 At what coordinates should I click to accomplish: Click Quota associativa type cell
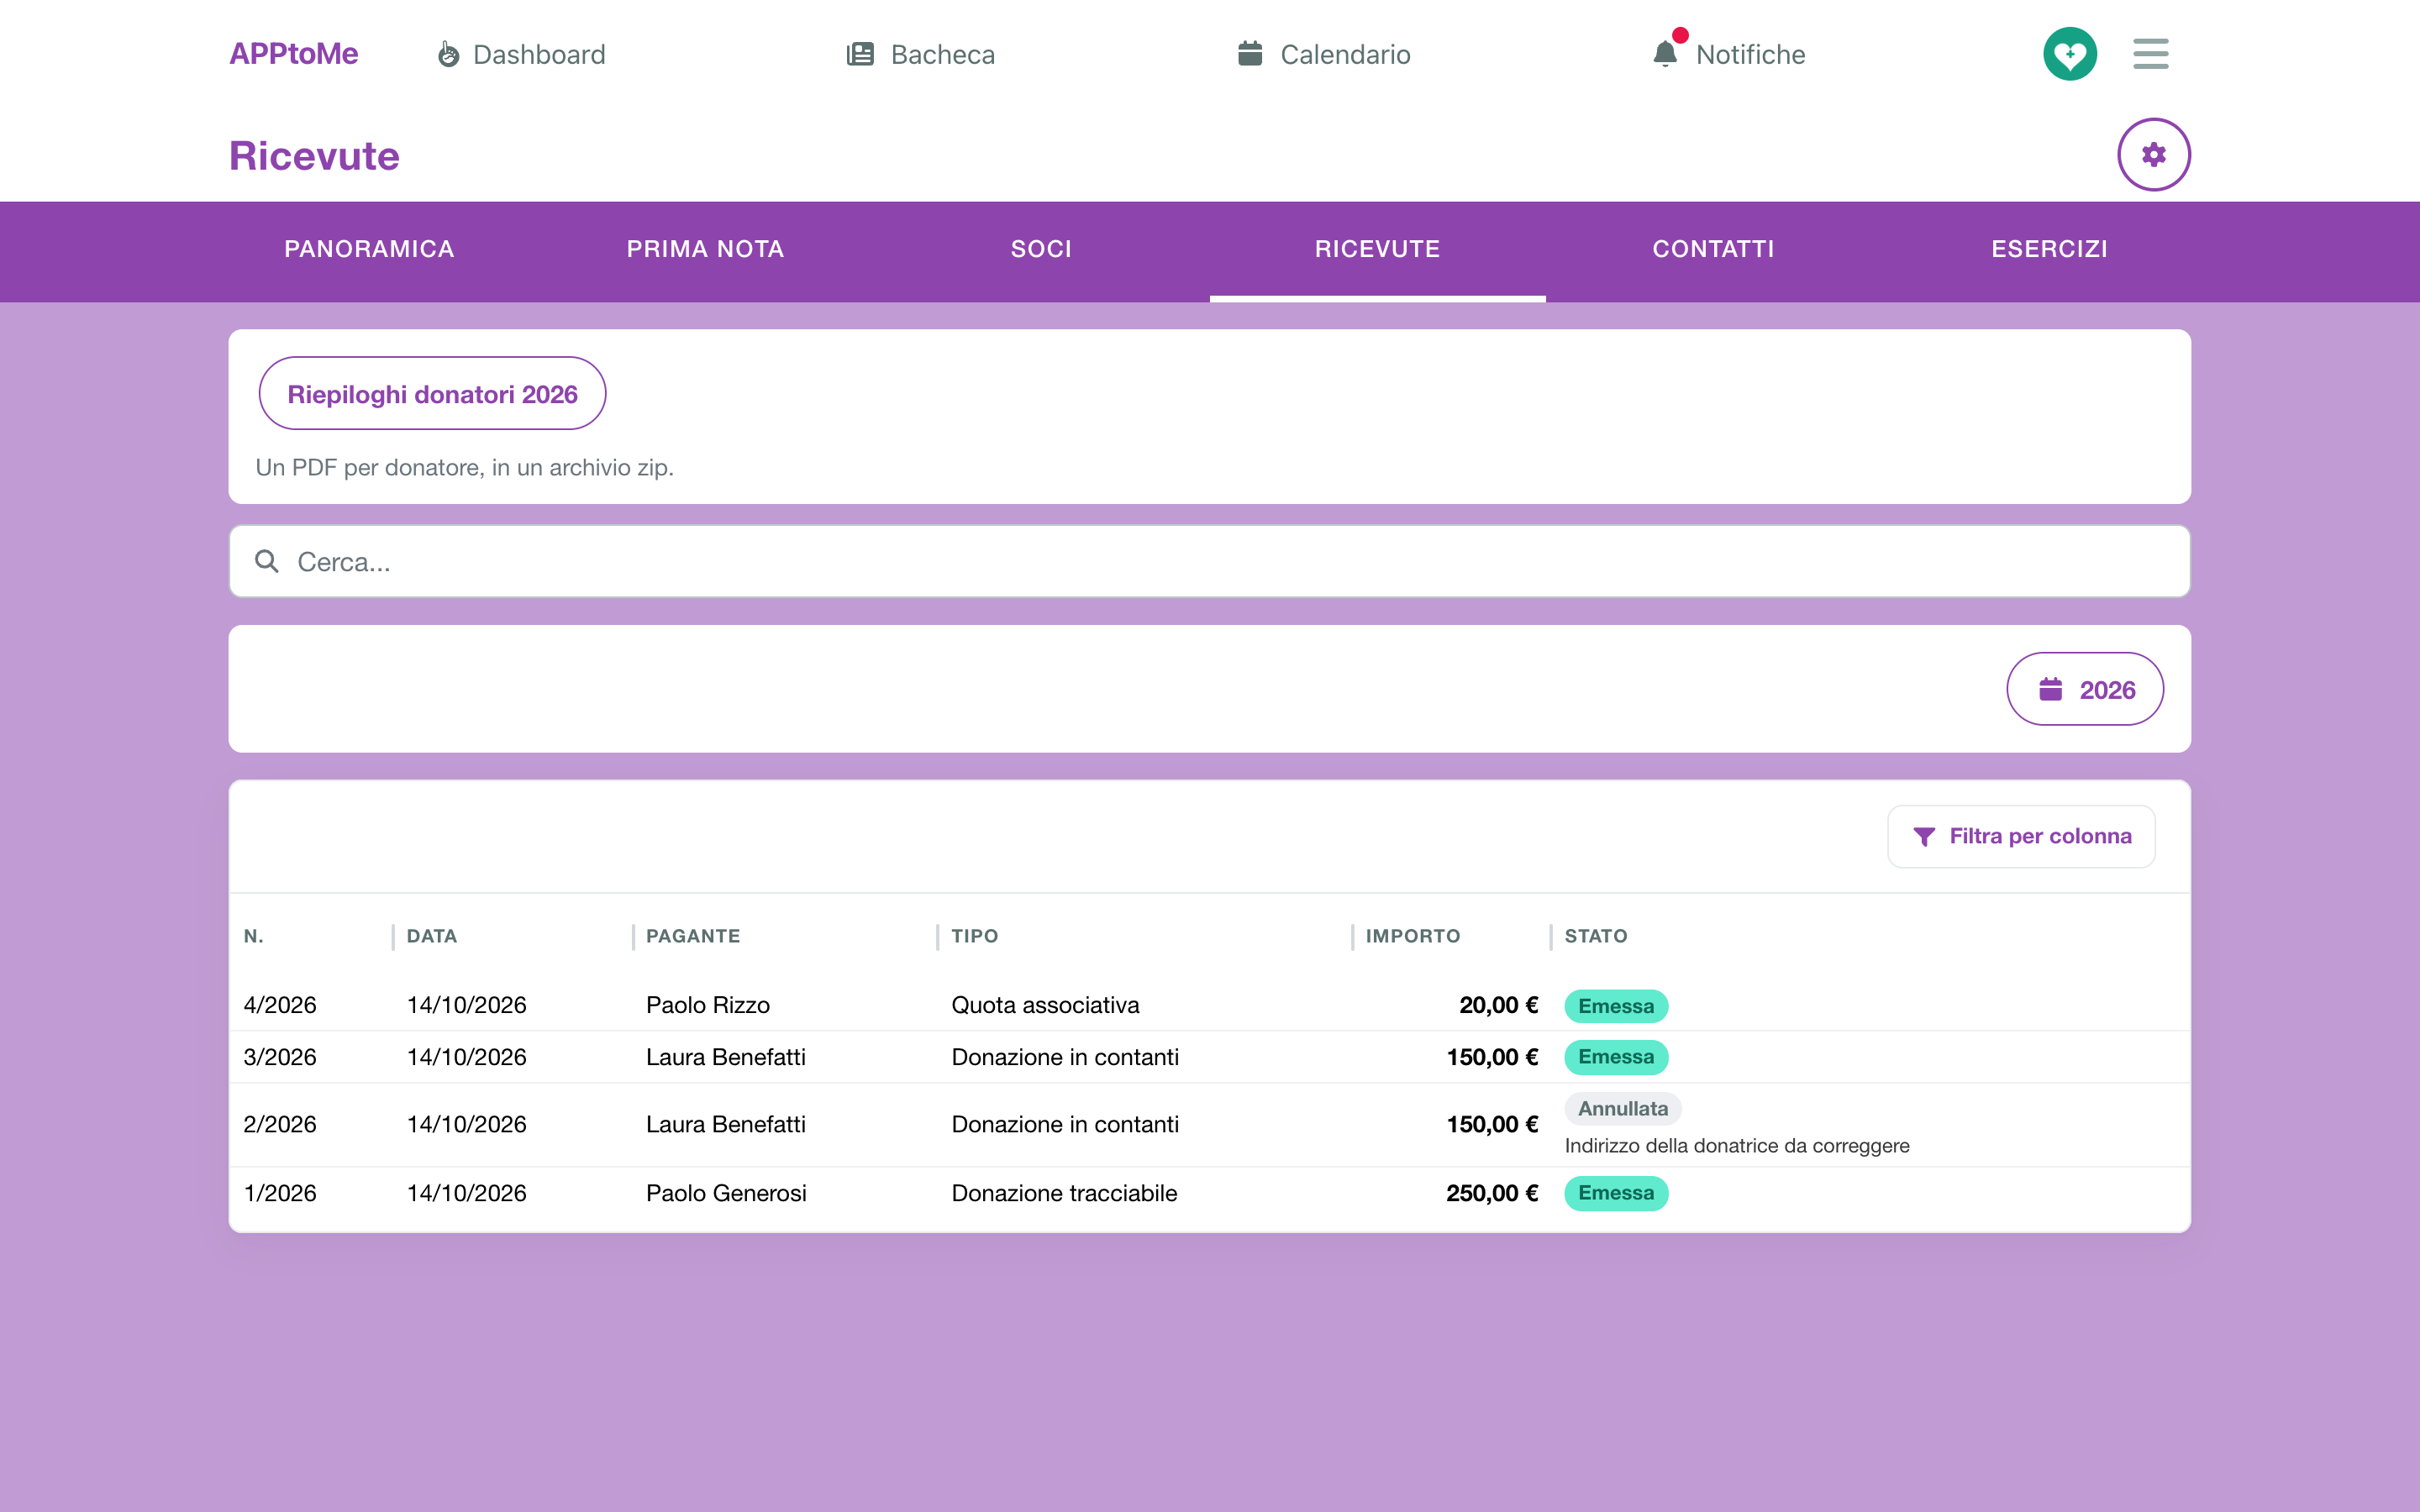click(x=1045, y=1005)
